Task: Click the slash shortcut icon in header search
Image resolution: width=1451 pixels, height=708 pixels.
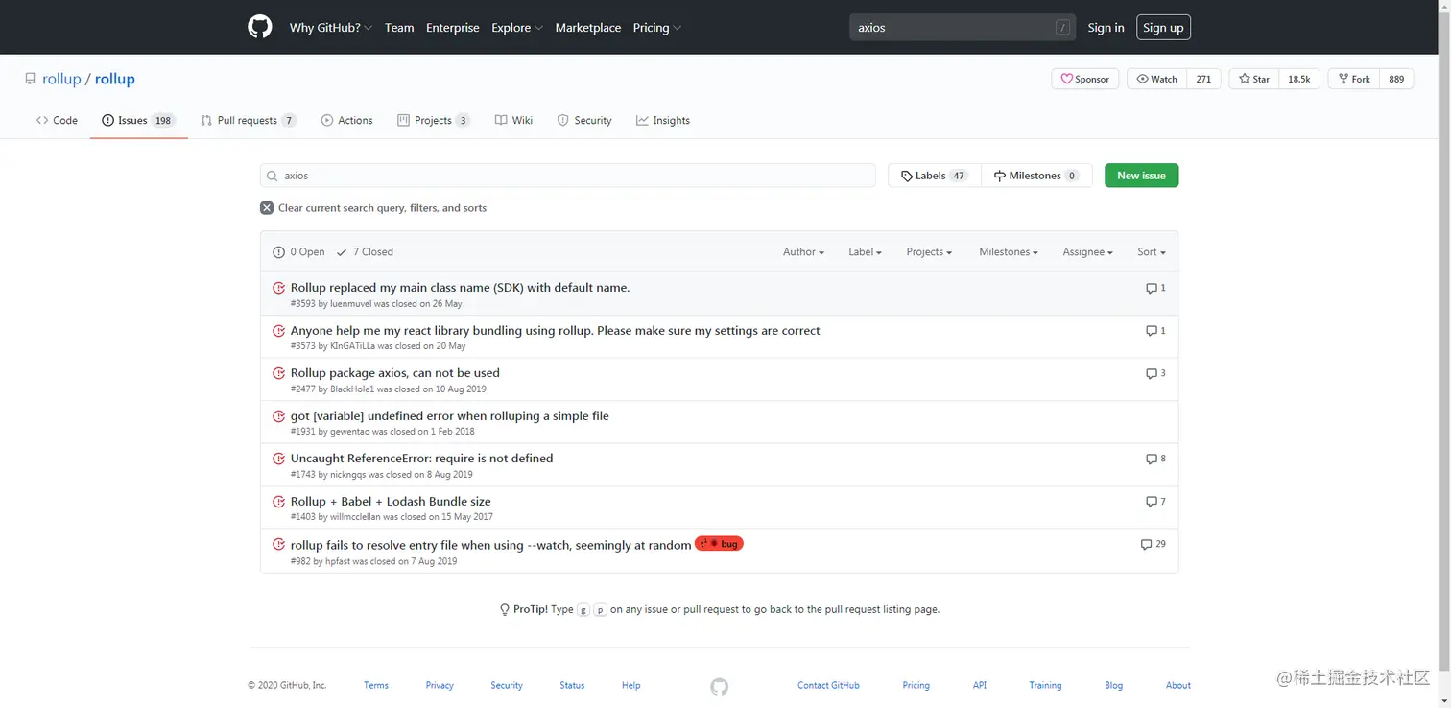Action: [1062, 28]
